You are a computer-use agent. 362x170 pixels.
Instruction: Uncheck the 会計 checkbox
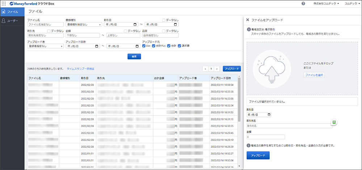[169, 46]
